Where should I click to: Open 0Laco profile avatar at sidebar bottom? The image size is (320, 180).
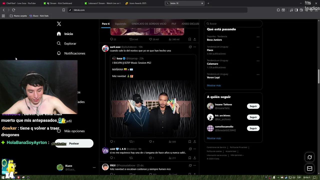click(x=60, y=167)
